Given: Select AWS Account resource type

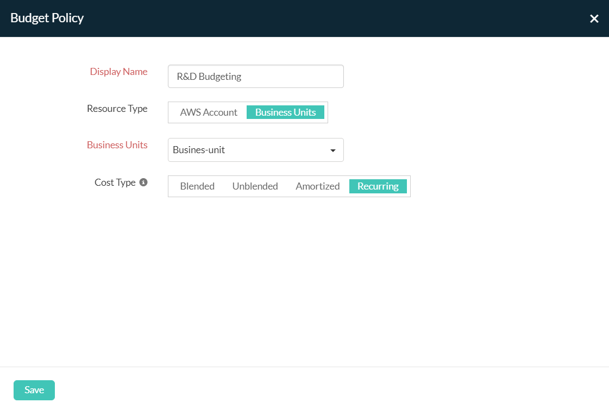Looking at the screenshot, I should [x=209, y=112].
